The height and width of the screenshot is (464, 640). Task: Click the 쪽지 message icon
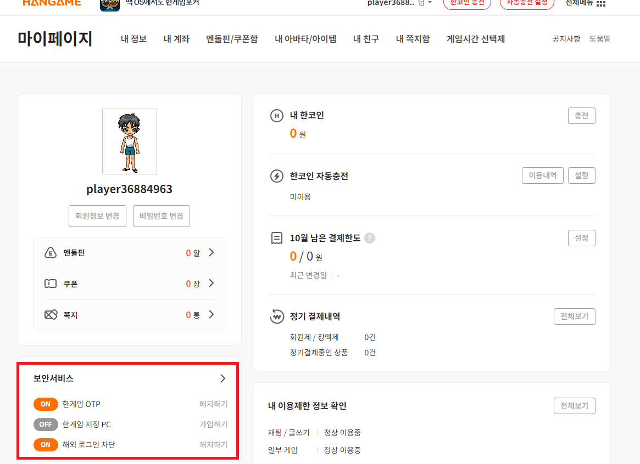point(51,315)
